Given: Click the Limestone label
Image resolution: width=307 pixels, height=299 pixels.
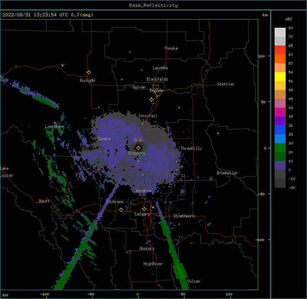Looking at the screenshot, I should pos(54,126).
